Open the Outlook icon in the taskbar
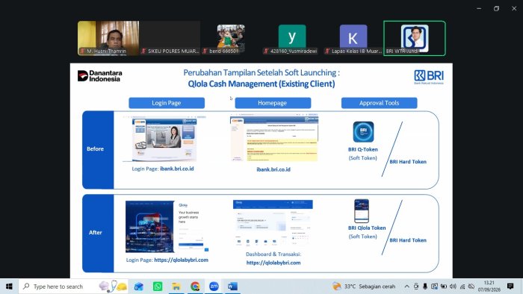Image resolution: width=523 pixels, height=294 pixels. click(138, 287)
